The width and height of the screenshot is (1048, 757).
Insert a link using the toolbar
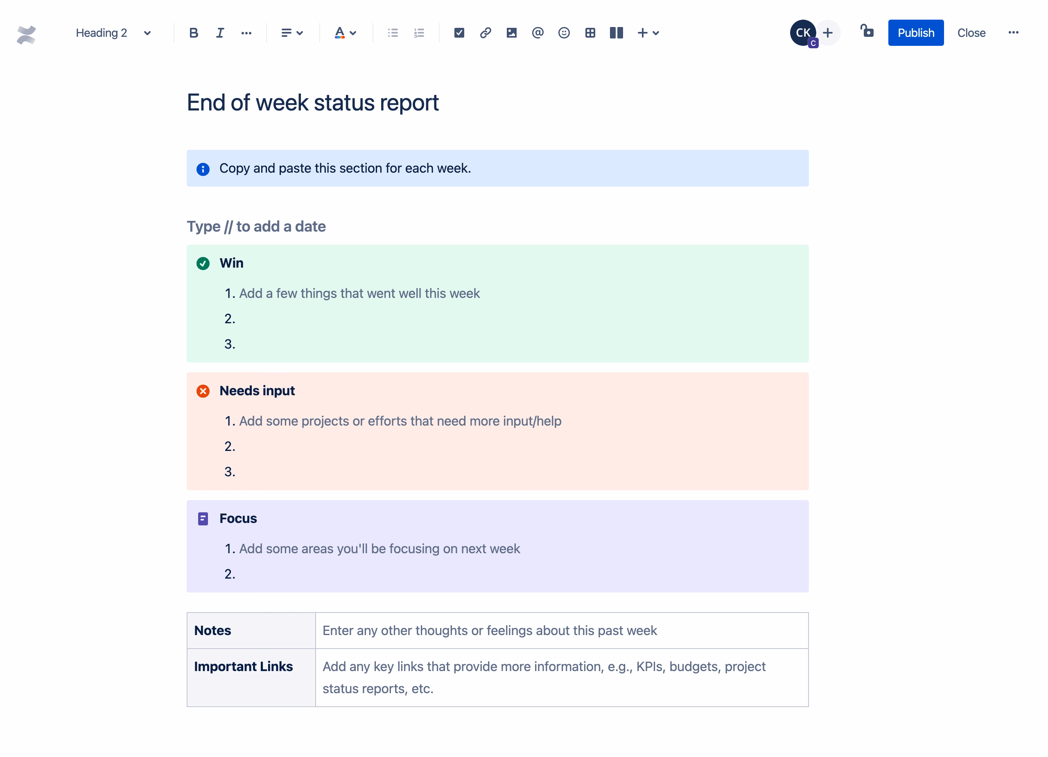point(485,33)
